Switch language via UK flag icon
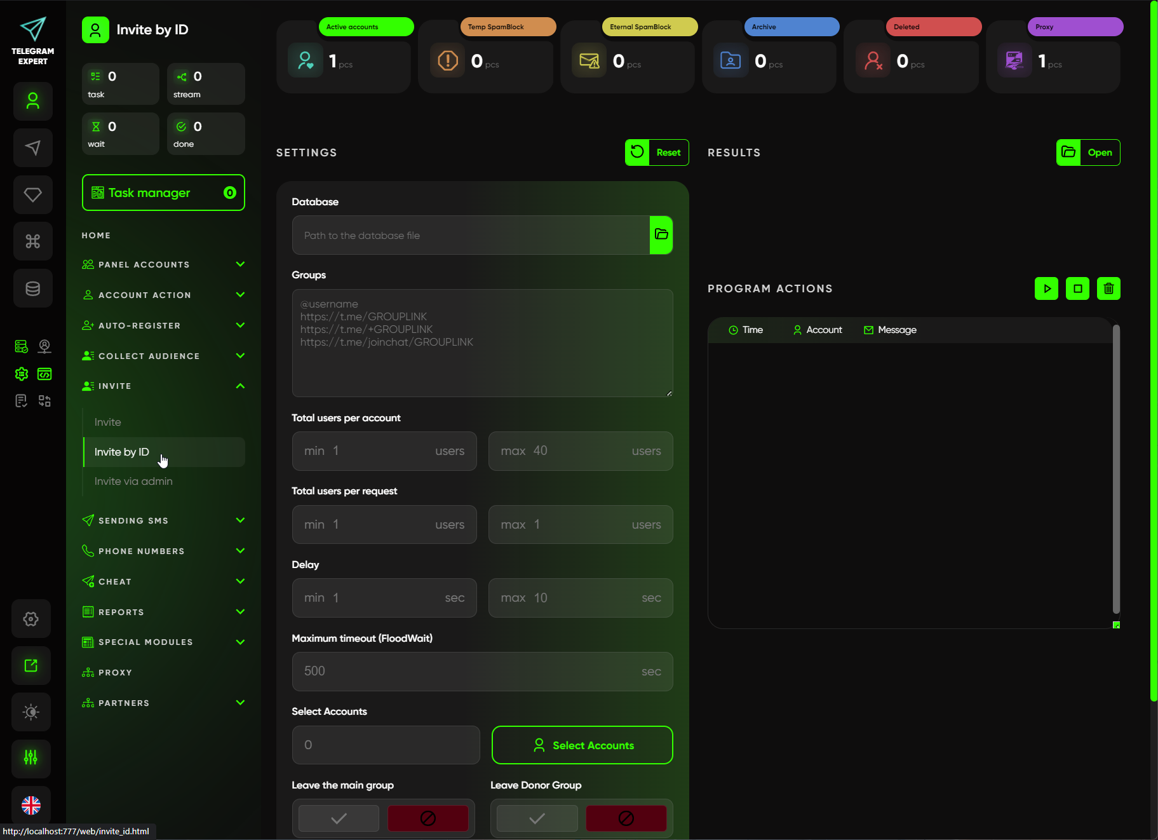The width and height of the screenshot is (1158, 840). tap(31, 805)
